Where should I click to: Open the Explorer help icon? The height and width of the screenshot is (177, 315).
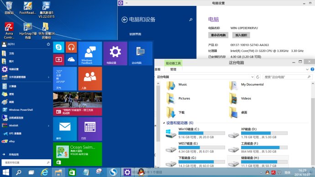click(x=312, y=69)
